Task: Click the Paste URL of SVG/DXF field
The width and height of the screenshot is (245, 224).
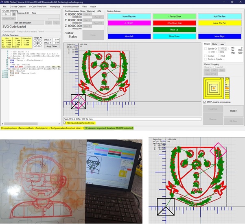Action: 132,119
